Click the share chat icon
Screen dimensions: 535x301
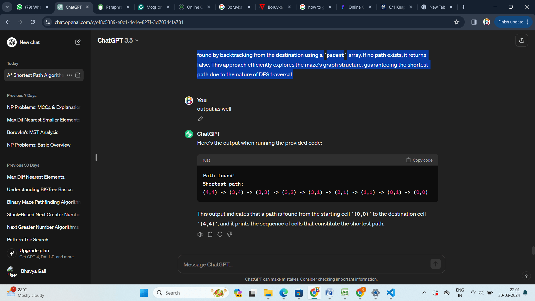click(522, 40)
